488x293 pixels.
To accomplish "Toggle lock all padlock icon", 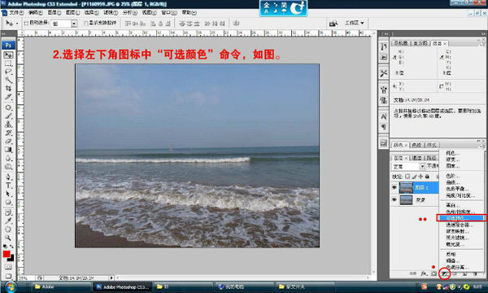I will 427,177.
